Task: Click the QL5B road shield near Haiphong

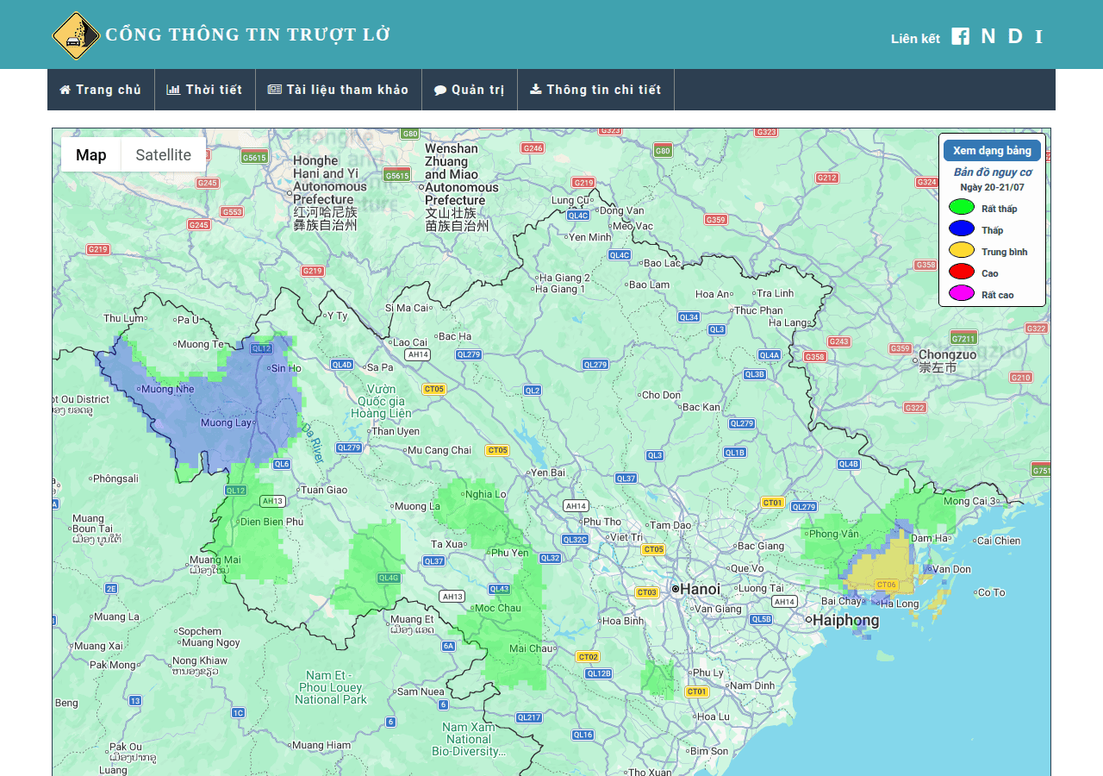Action: [761, 619]
